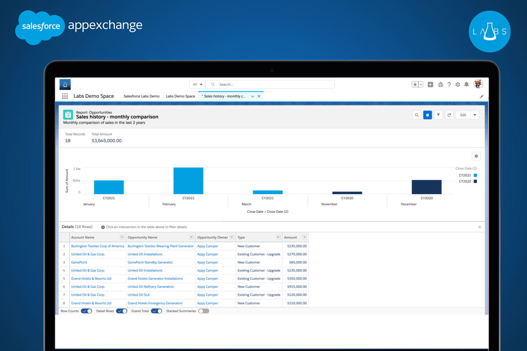
Task: Open the Opportunity Name column menu arrow
Action: (192, 237)
